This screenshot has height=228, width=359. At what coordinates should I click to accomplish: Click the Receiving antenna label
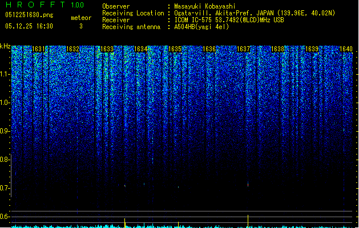pos(131,27)
